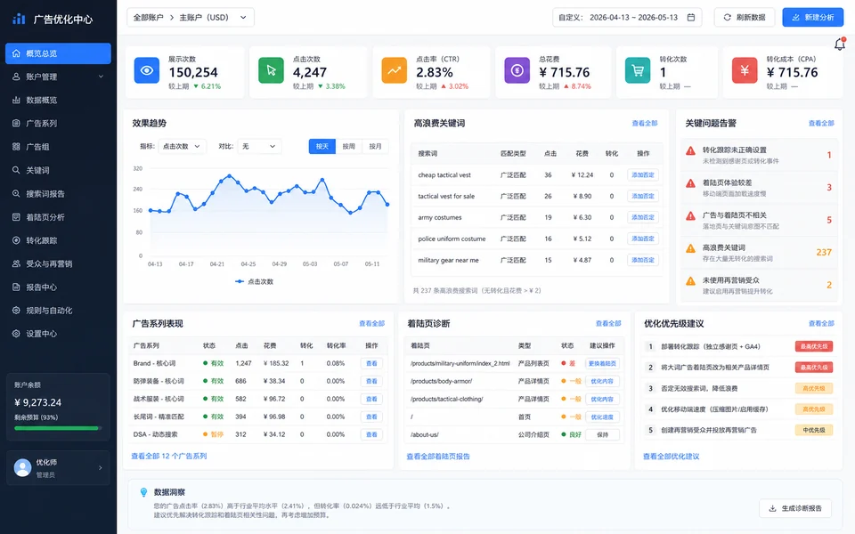855x534 pixels.
Task: Click the purple total spend icon
Action: click(x=517, y=70)
